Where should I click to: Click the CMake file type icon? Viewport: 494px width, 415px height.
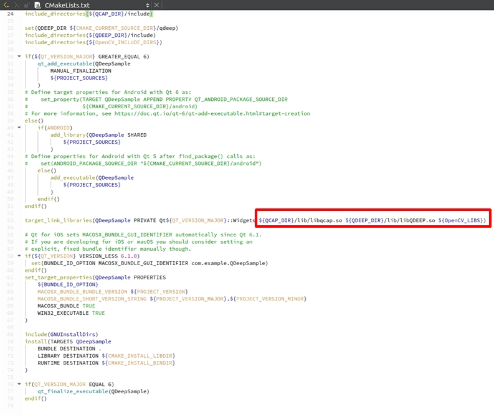coord(38,5)
